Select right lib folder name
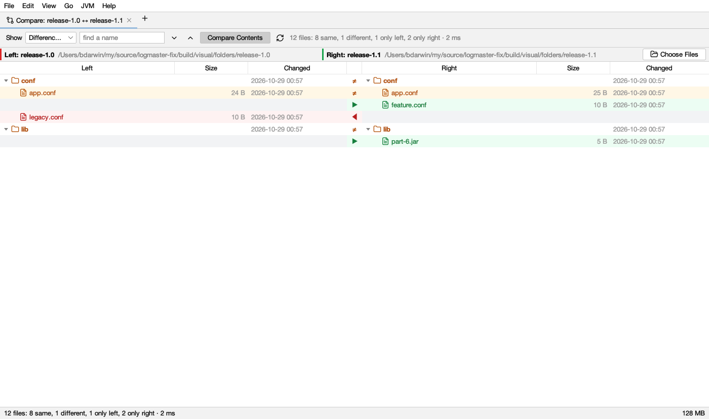 pyautogui.click(x=387, y=129)
